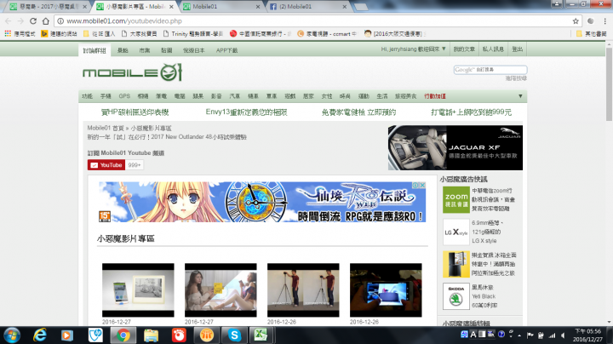This screenshot has width=613, height=344.
Task: Open the 999元 phone plan promo link
Action: coord(471,112)
